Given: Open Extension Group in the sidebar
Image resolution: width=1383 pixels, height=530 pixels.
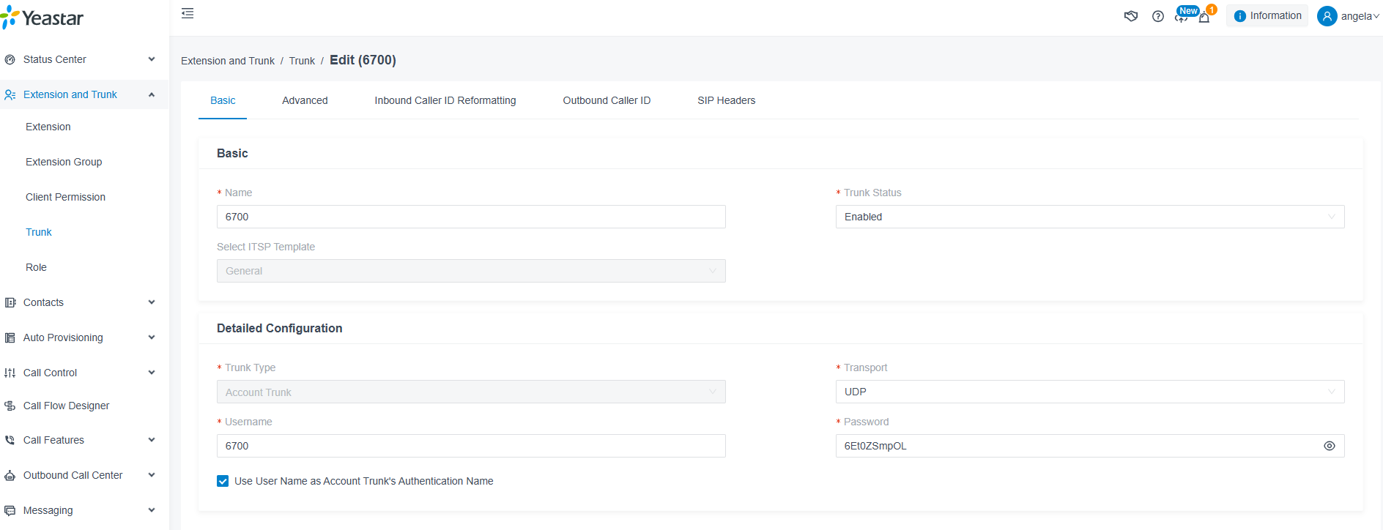Looking at the screenshot, I should pos(64,162).
